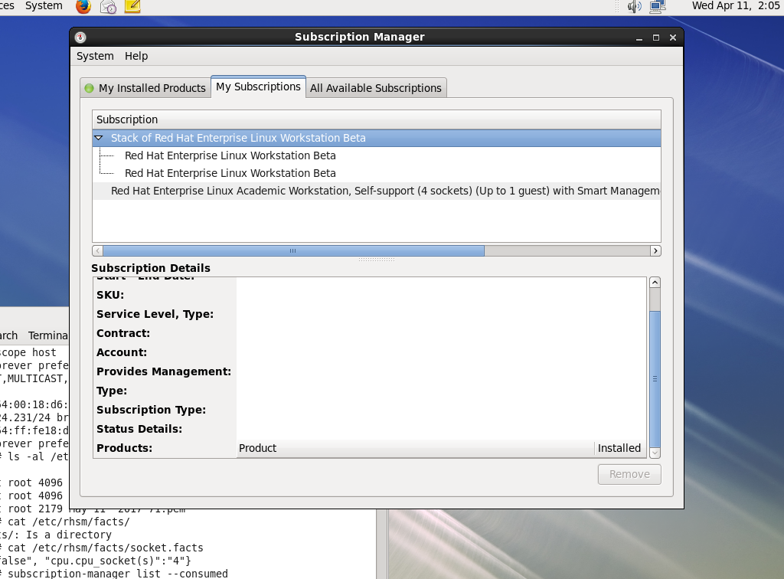Click the details scrollbar up arrow
The image size is (784, 579).
click(655, 283)
